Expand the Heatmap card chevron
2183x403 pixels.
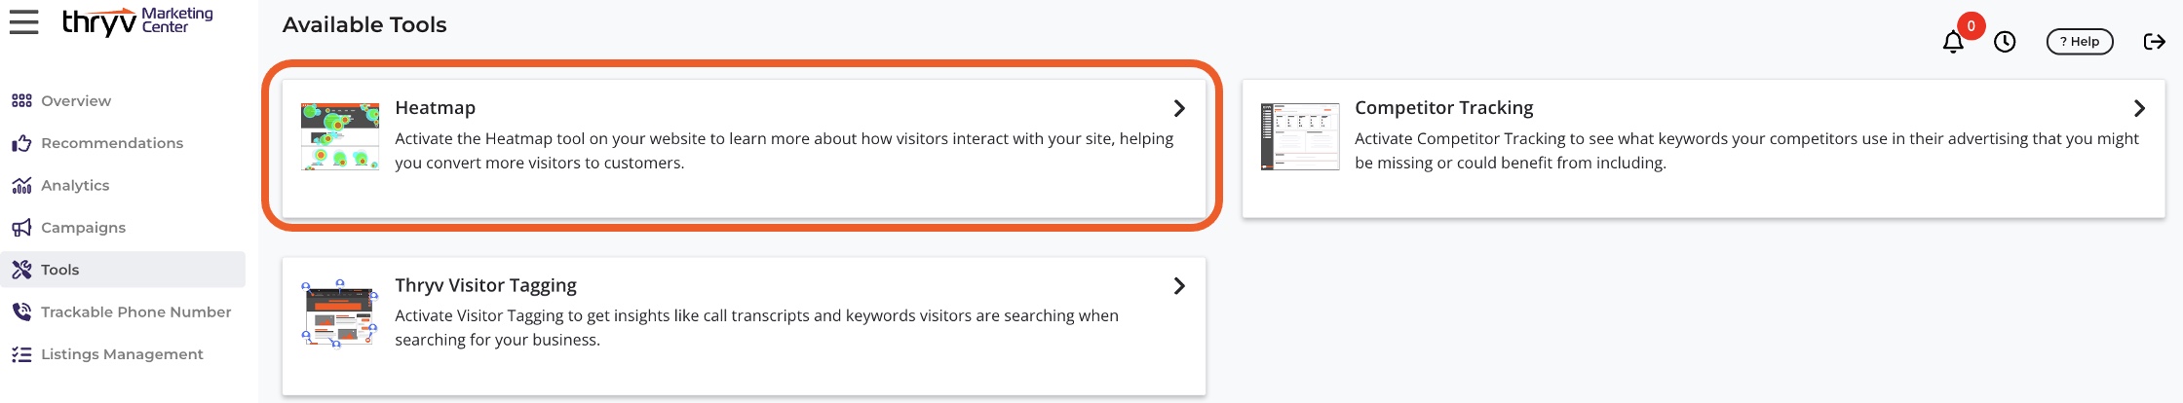click(x=1179, y=108)
